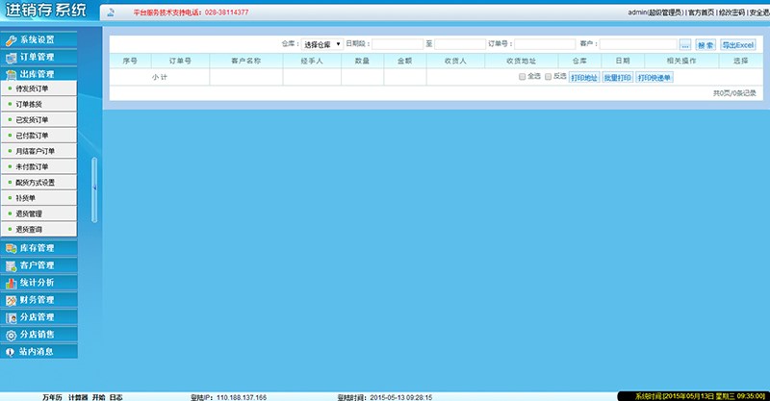Expand the 库存管理 menu section
This screenshot has width=770, height=401.
click(38, 248)
